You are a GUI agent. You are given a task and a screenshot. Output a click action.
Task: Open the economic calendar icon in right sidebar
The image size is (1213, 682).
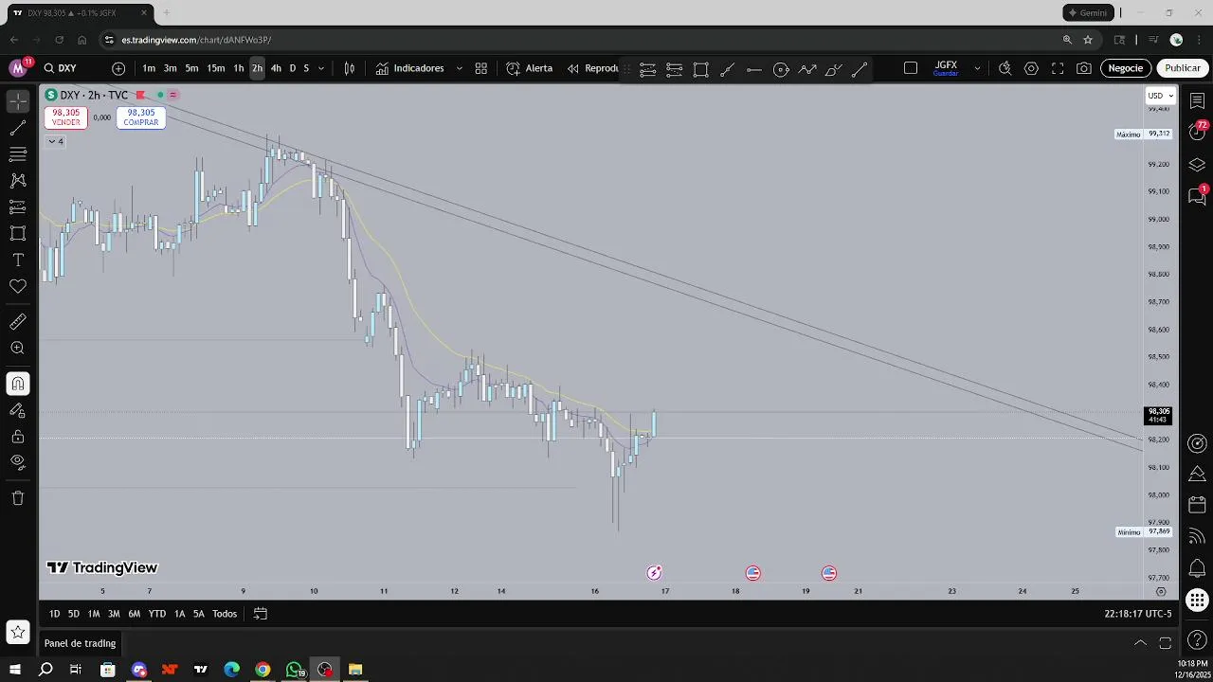tap(1197, 506)
